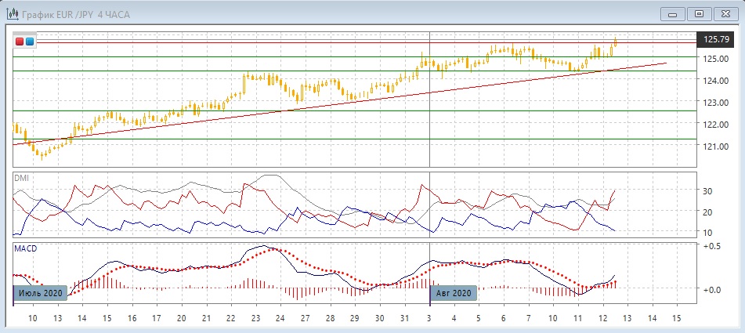The image size is (745, 333).
Task: Select the MACD indicator label
Action: [24, 248]
